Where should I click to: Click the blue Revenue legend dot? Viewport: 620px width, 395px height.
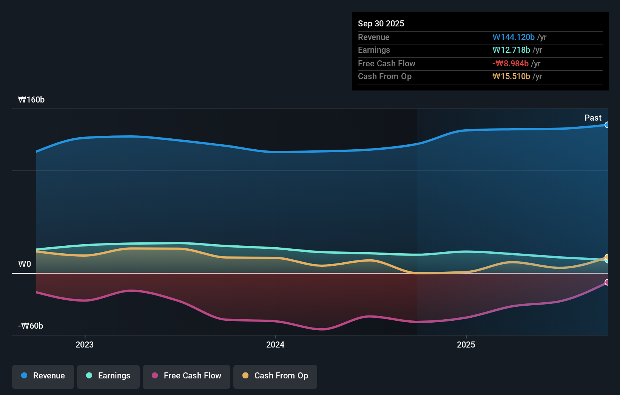[x=24, y=376]
